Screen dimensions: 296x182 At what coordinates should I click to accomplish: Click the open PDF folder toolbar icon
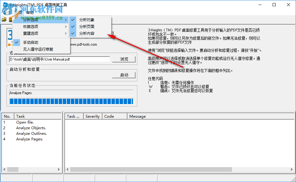4,19
